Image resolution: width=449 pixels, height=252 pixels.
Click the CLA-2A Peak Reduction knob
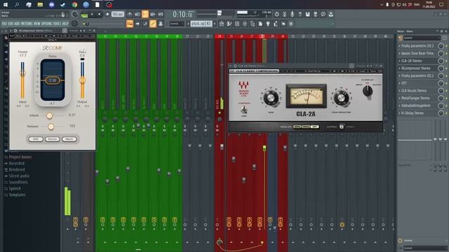(341, 98)
